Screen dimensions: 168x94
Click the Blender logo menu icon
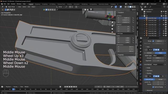[2, 4]
